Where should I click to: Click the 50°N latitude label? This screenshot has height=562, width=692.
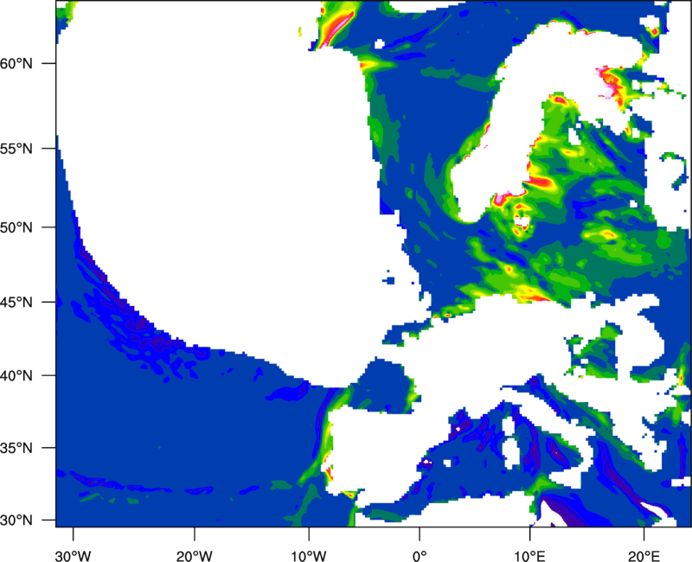(x=16, y=227)
